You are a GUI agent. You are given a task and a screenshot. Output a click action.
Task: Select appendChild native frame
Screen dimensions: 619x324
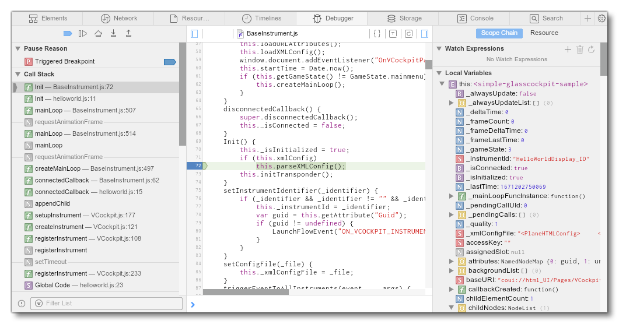coord(96,203)
